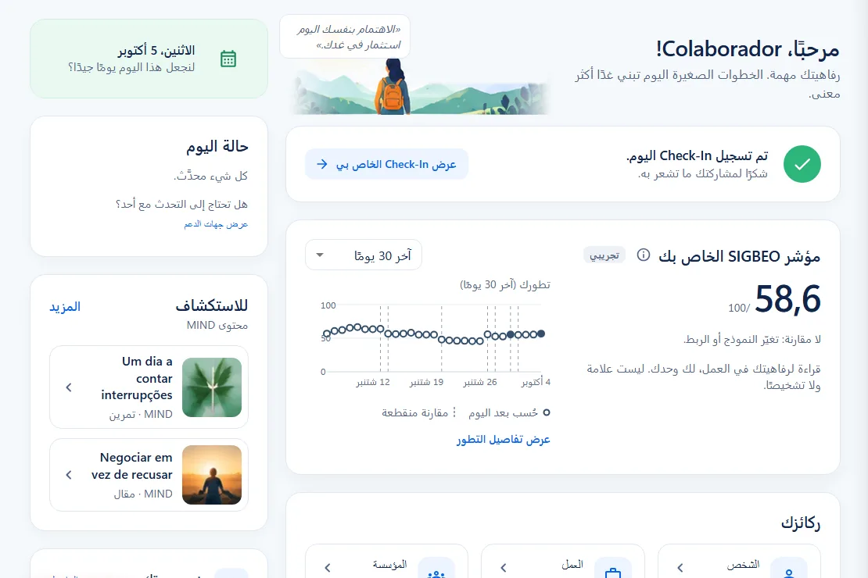The height and width of the screenshot is (578, 868).
Task: Click the 58,6 score value
Action: (x=787, y=299)
